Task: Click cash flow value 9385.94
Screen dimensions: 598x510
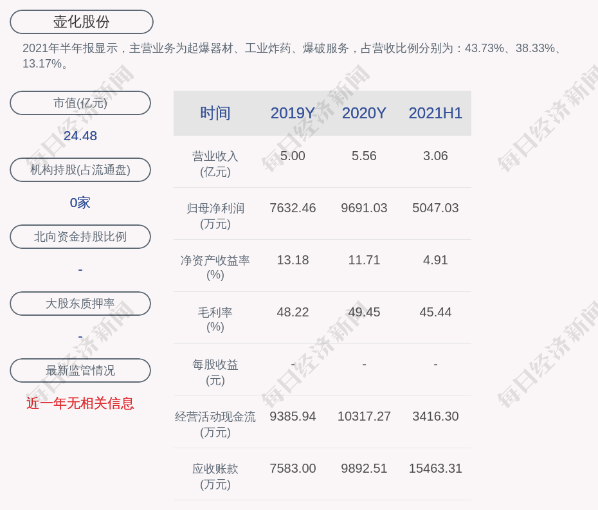Action: [293, 416]
